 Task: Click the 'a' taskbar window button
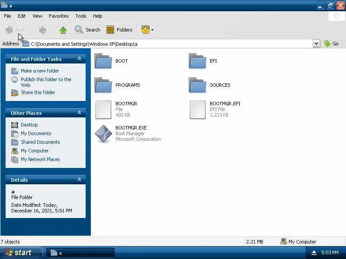[x=80, y=253]
